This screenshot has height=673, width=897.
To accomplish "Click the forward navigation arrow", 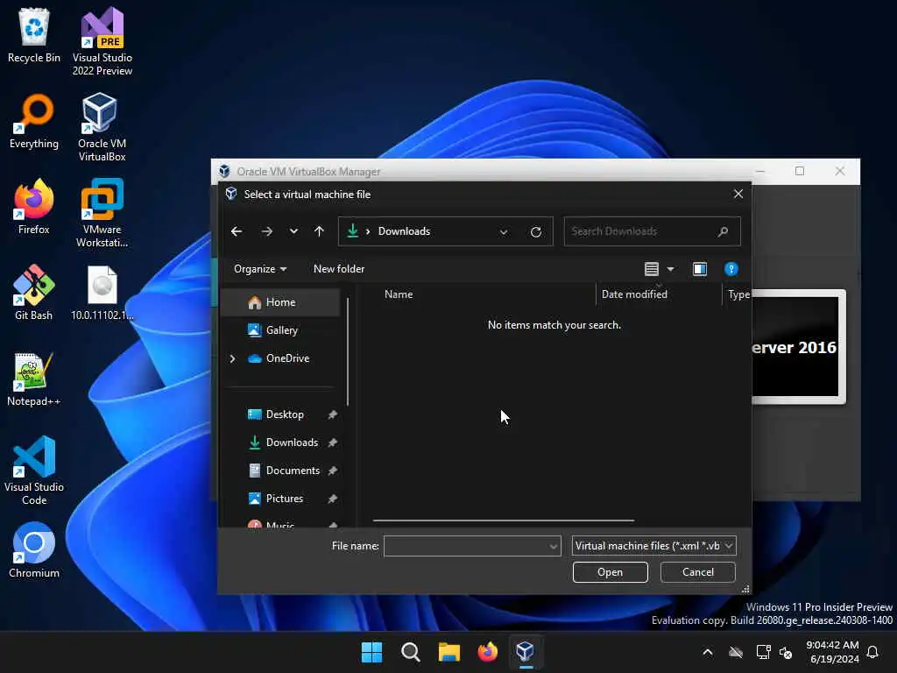I will [x=266, y=231].
